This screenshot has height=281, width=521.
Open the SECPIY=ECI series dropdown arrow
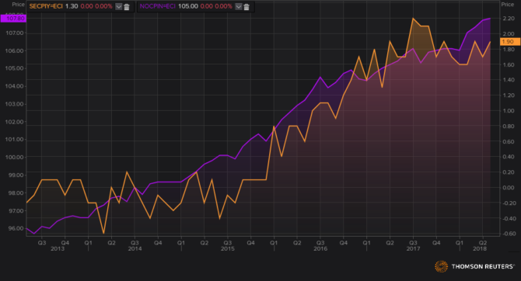pyautogui.click(x=119, y=7)
